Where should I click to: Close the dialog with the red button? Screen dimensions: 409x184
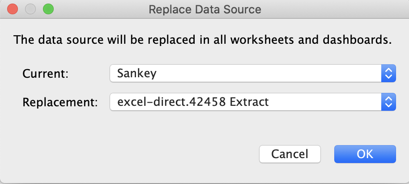click(x=12, y=9)
